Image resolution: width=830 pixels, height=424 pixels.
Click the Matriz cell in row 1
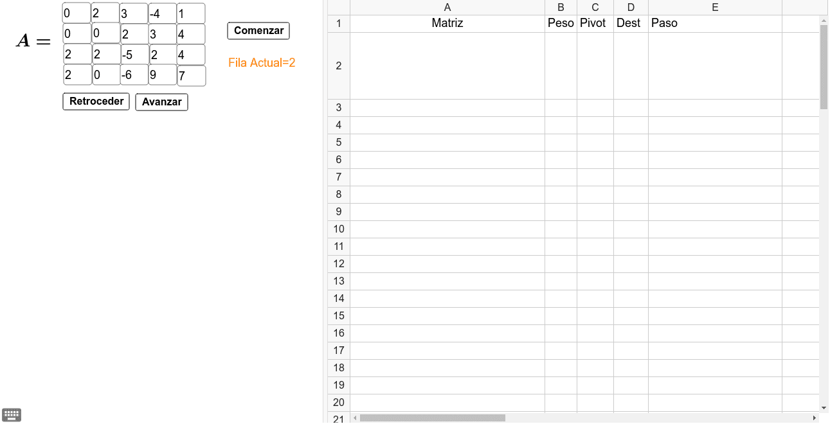447,23
